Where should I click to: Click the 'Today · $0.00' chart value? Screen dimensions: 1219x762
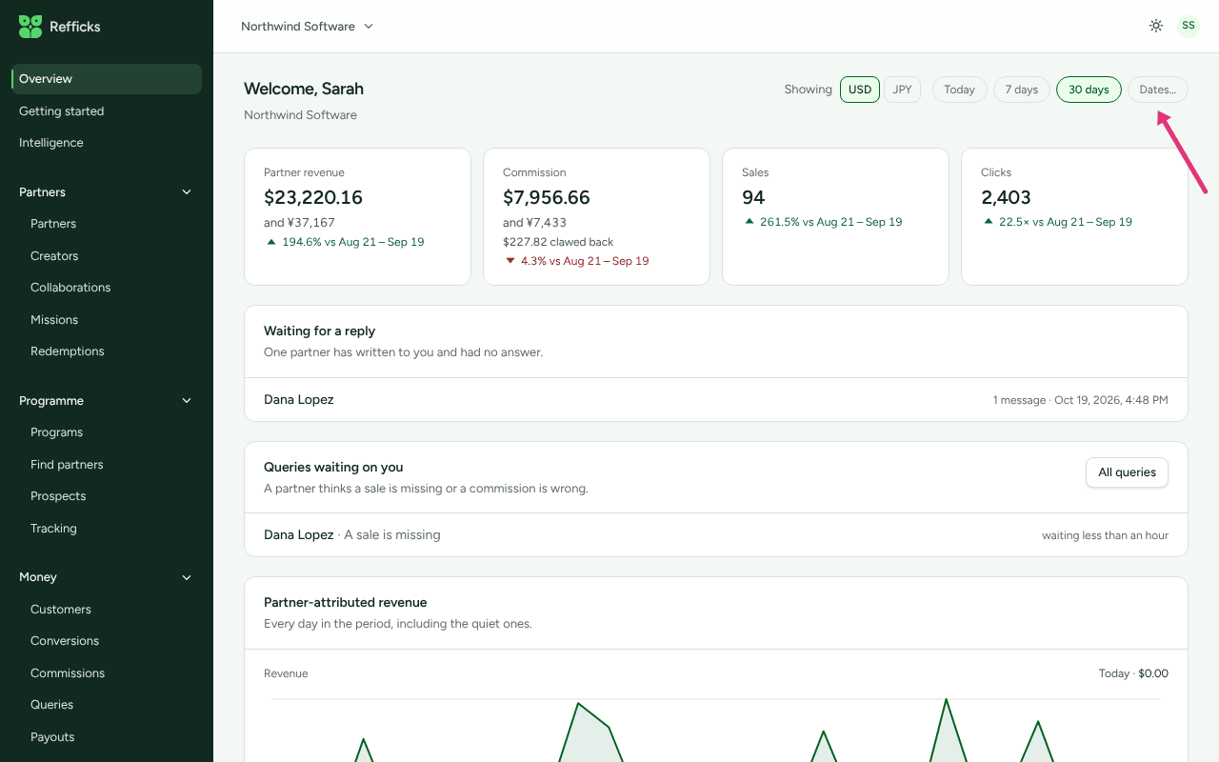pyautogui.click(x=1133, y=673)
